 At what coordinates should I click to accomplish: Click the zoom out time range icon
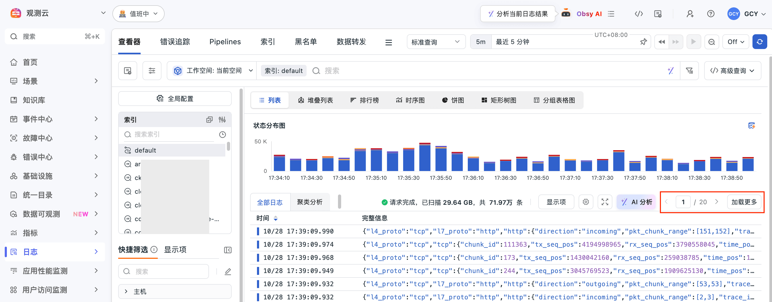(x=712, y=42)
